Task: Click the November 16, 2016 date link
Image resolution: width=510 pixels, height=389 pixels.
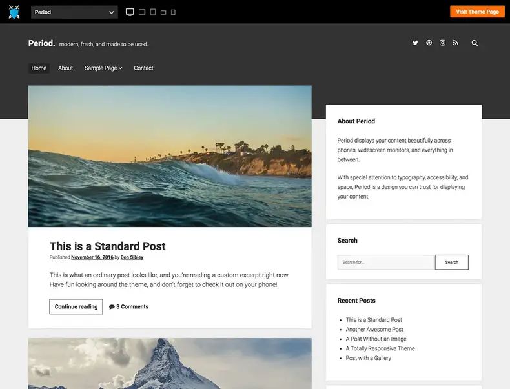Action: point(92,257)
